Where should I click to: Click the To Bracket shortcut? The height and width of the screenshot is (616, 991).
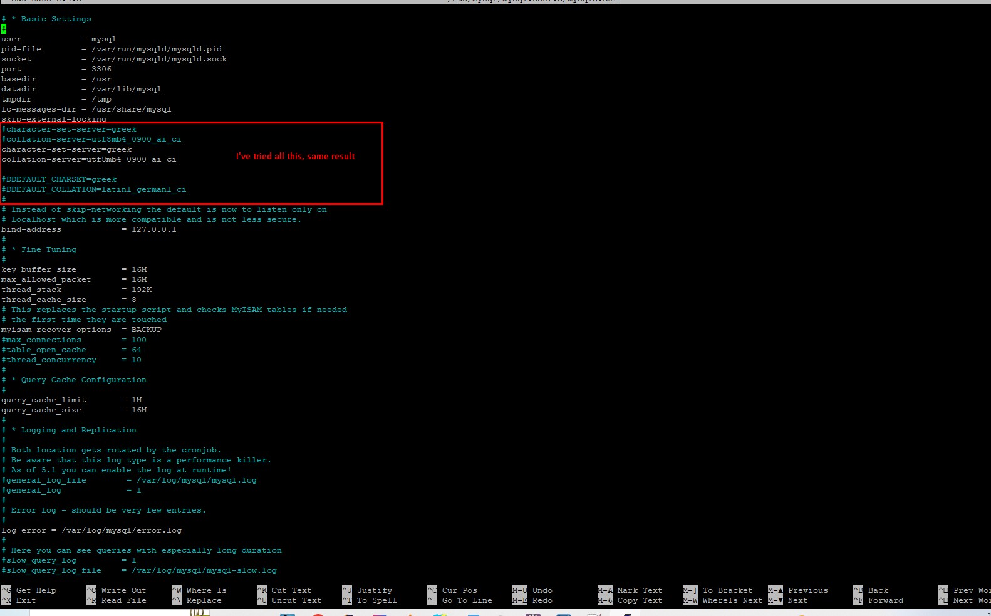pyautogui.click(x=727, y=590)
